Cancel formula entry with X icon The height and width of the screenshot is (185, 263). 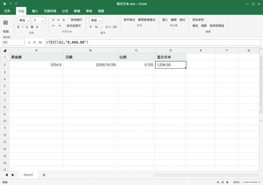click(29, 43)
